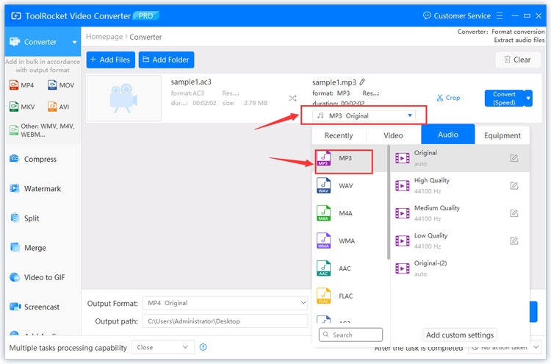Select MOV output format shortcut
Viewport: 551px width, 364px height.
[61, 85]
